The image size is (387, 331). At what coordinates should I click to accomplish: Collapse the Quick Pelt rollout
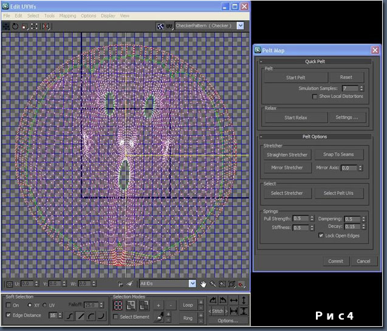pos(315,61)
